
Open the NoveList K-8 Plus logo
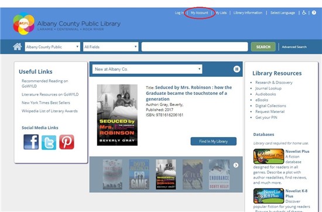click(269, 196)
